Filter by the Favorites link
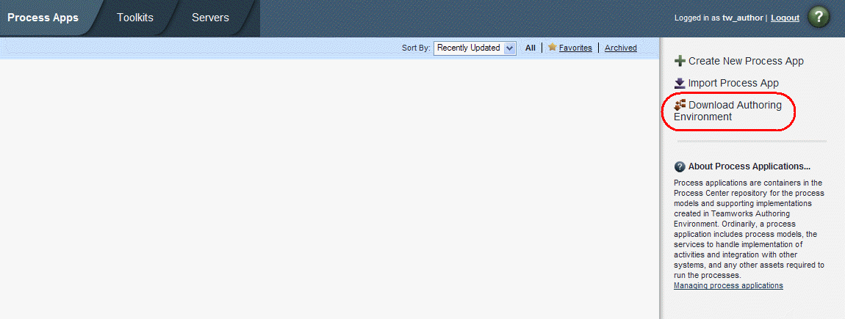The width and height of the screenshot is (845, 319). click(x=575, y=48)
